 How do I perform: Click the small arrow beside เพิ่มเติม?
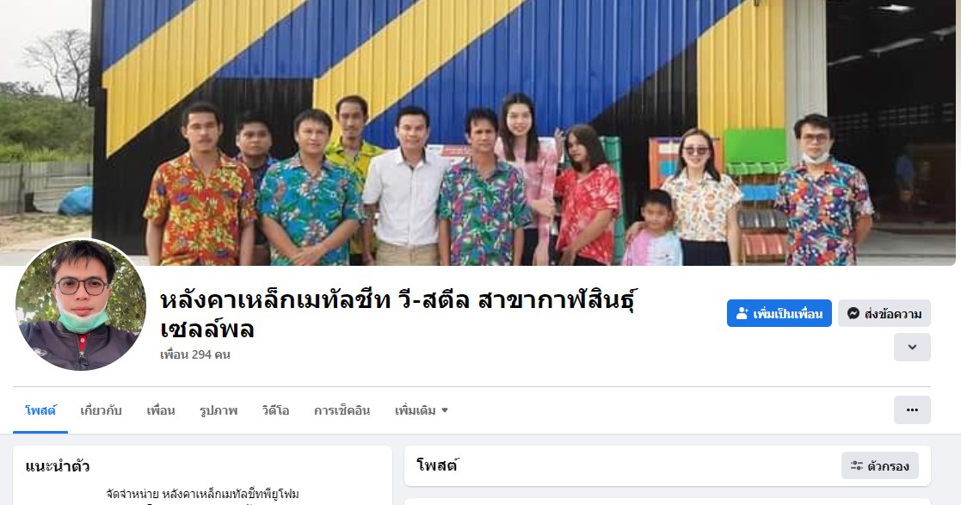(445, 410)
